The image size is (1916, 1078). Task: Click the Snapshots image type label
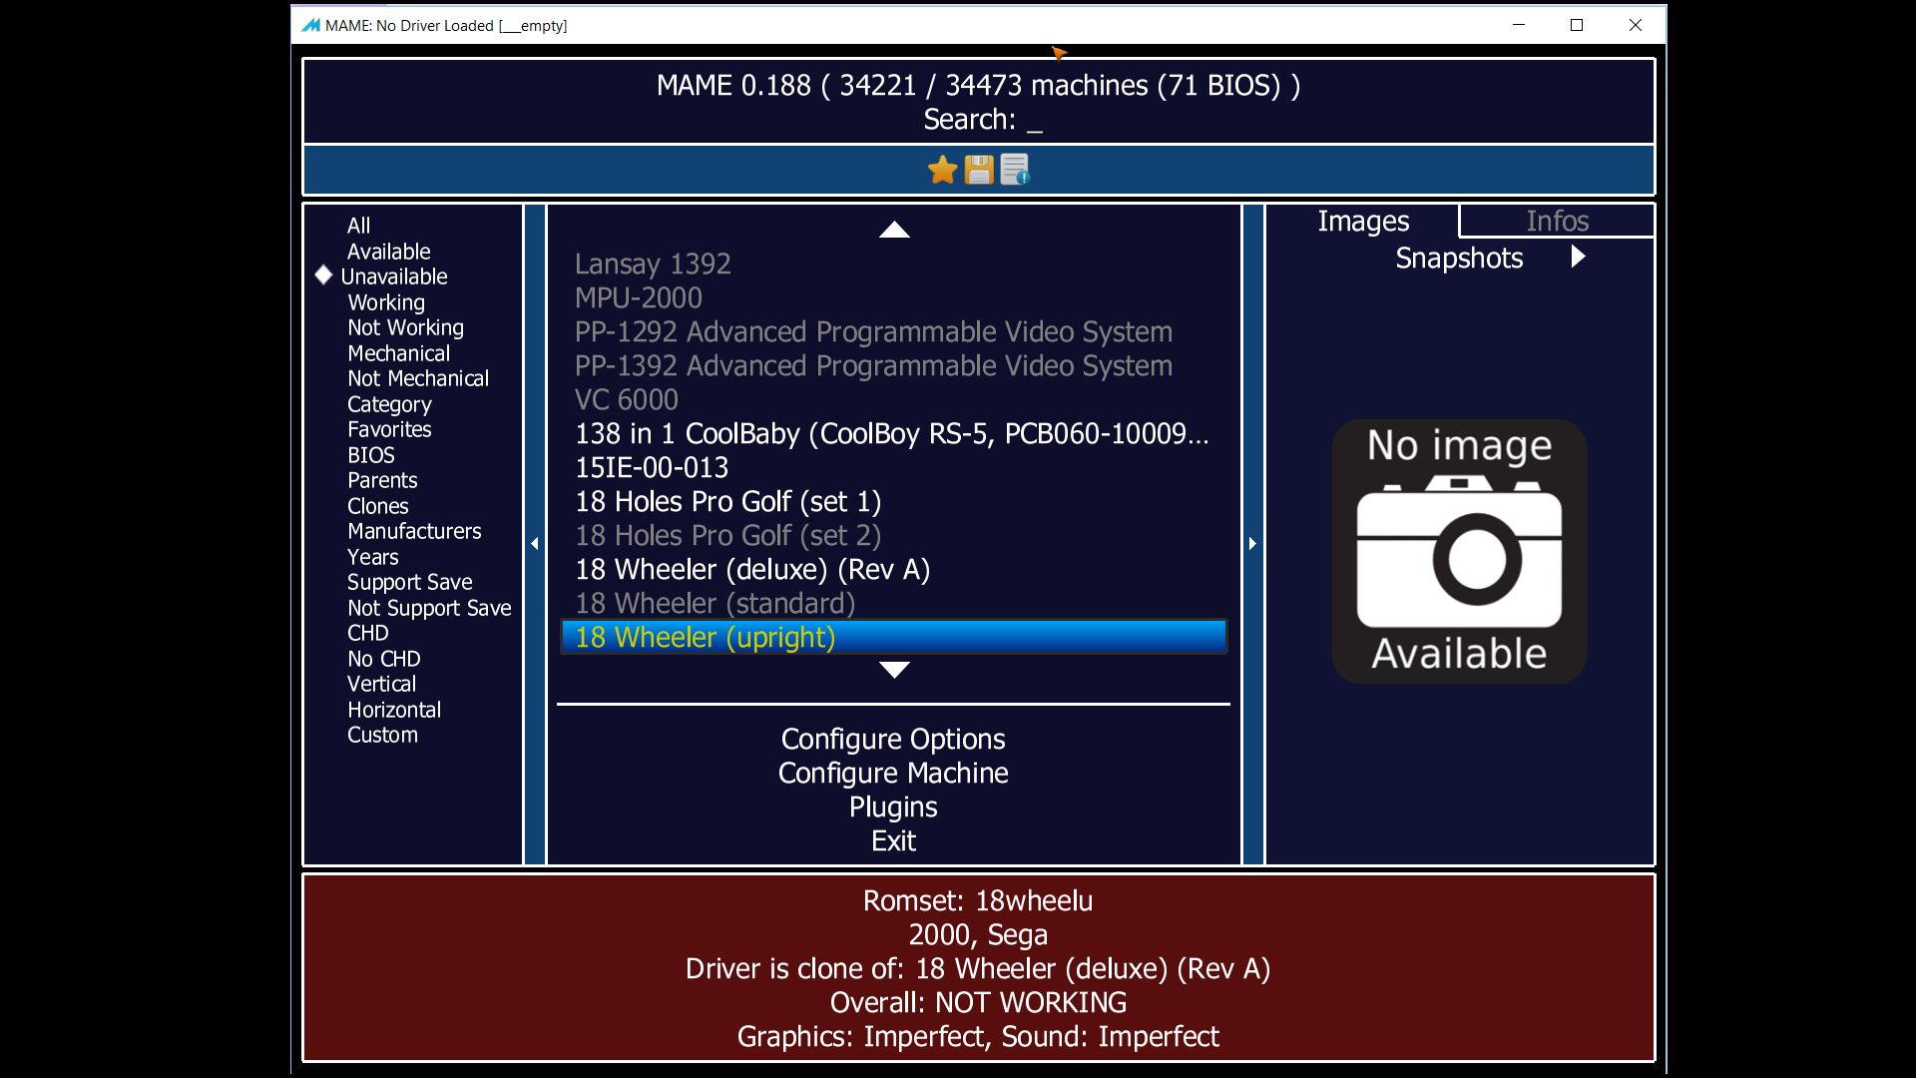point(1459,258)
